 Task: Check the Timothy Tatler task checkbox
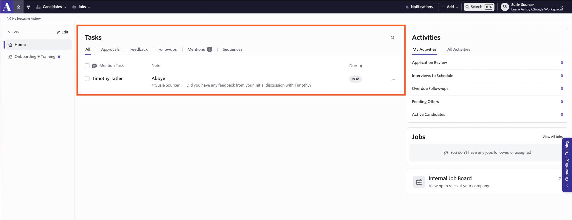[87, 79]
